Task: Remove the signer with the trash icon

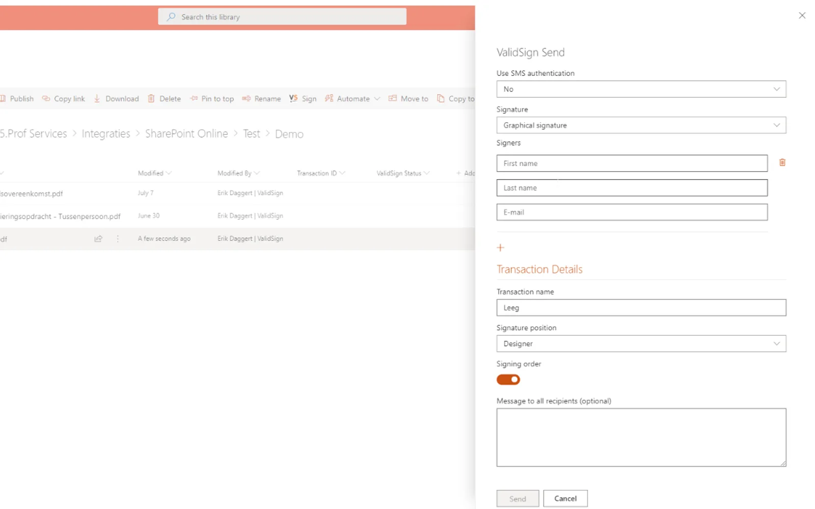Action: pos(782,162)
